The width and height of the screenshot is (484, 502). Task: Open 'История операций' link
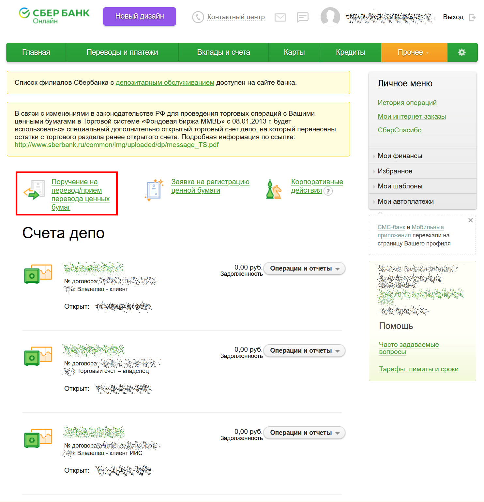pos(407,103)
